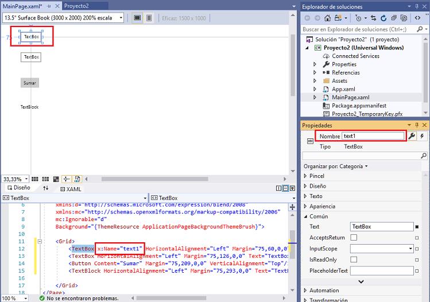This screenshot has width=430, height=302.
Task: Toggle the AcceptsReturn checkbox
Action: [x=354, y=237]
